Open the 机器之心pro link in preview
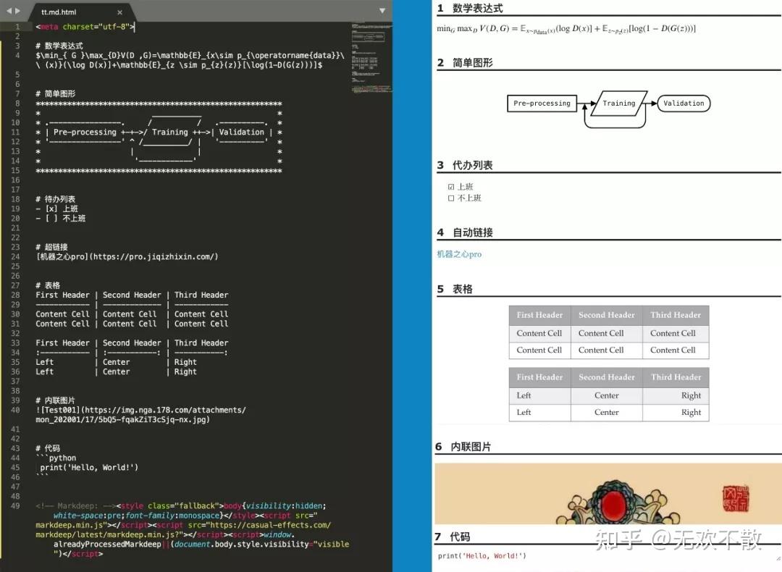782x572 pixels. (459, 254)
